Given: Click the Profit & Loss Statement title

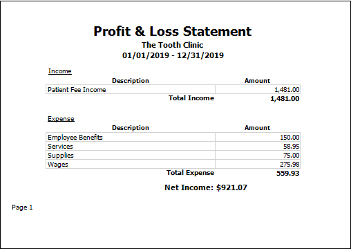Looking at the screenshot, I should tap(173, 31).
